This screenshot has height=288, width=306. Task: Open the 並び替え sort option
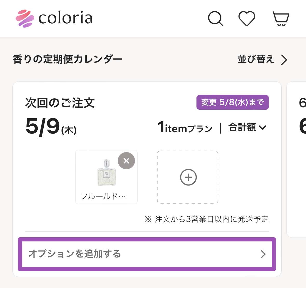point(256,60)
